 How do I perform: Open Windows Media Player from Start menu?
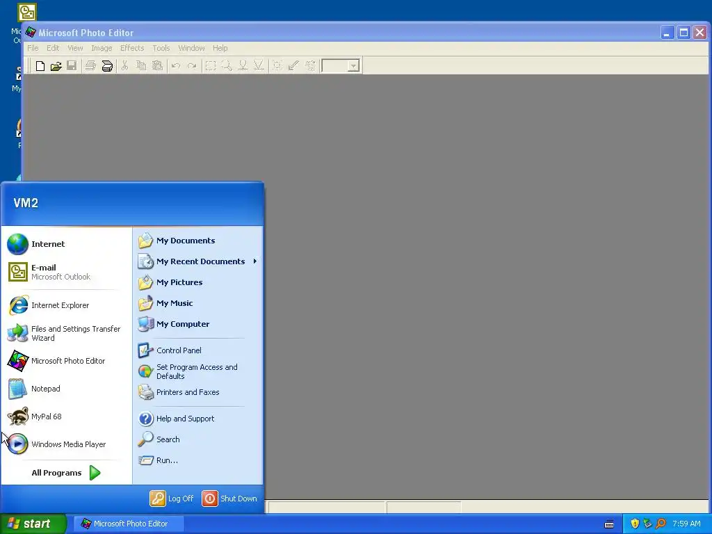[66, 444]
